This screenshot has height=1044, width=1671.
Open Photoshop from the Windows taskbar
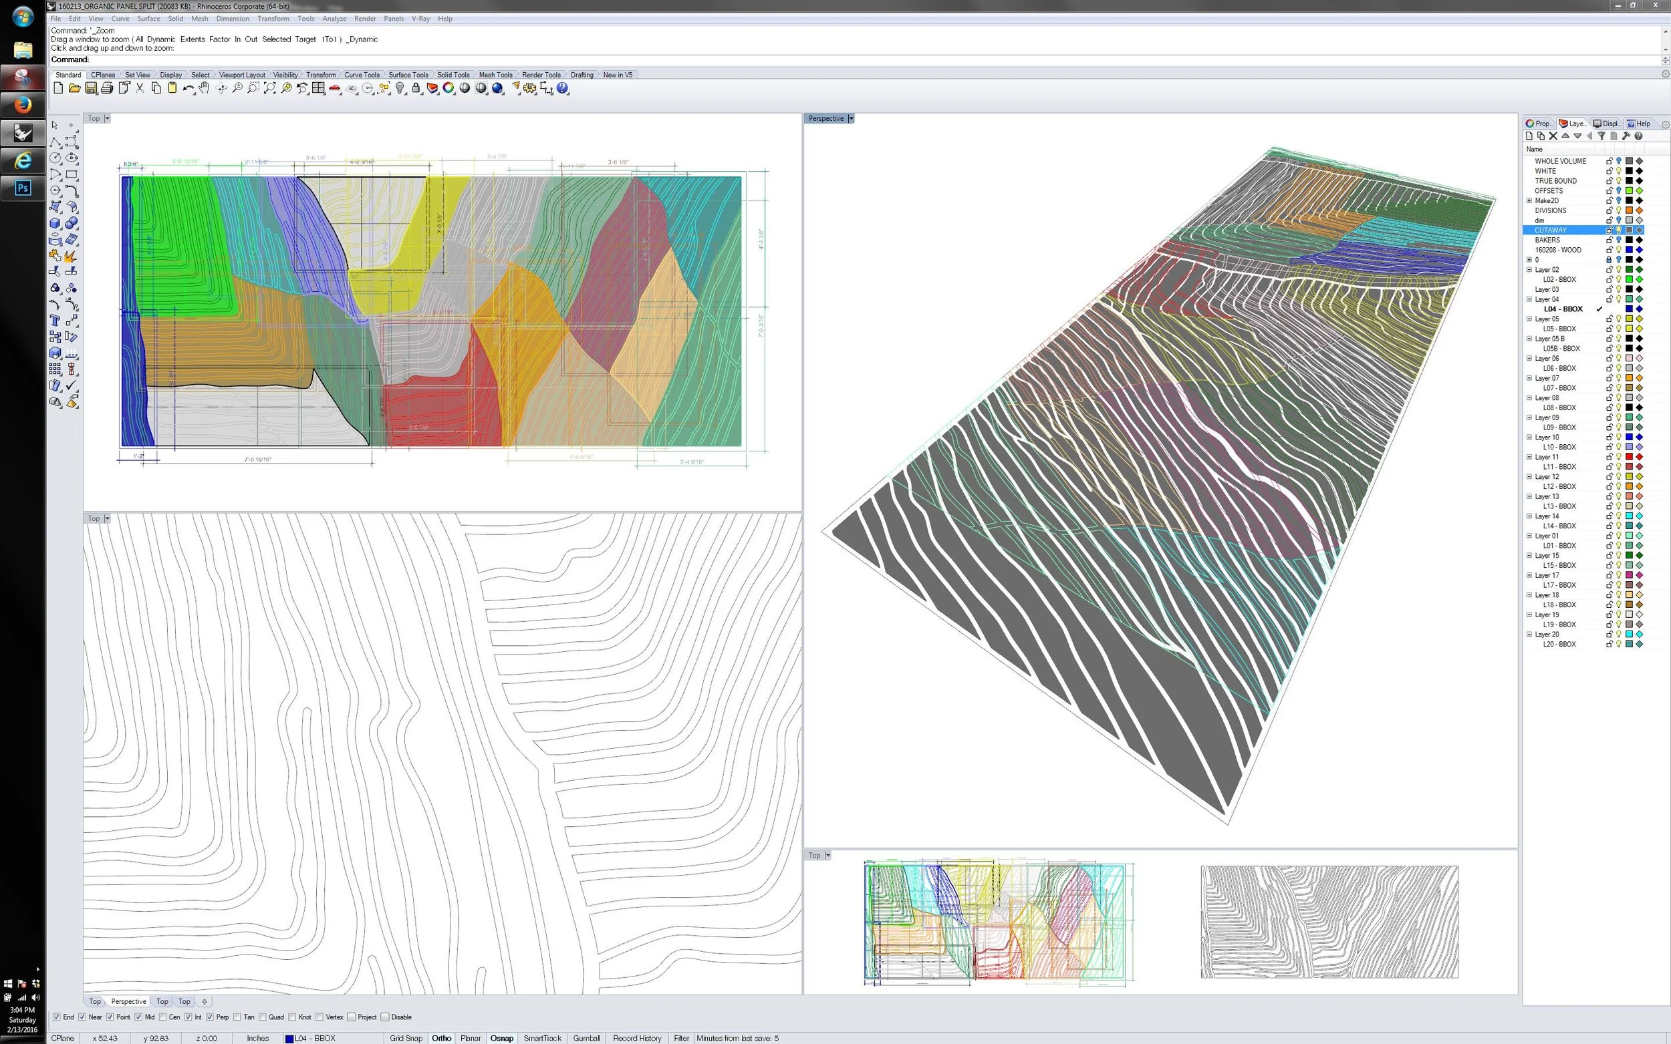point(23,188)
